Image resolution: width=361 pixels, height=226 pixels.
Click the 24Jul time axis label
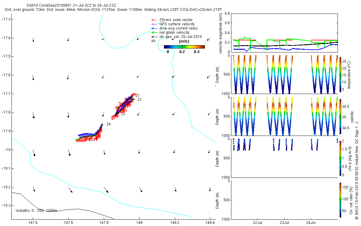pos(311,223)
